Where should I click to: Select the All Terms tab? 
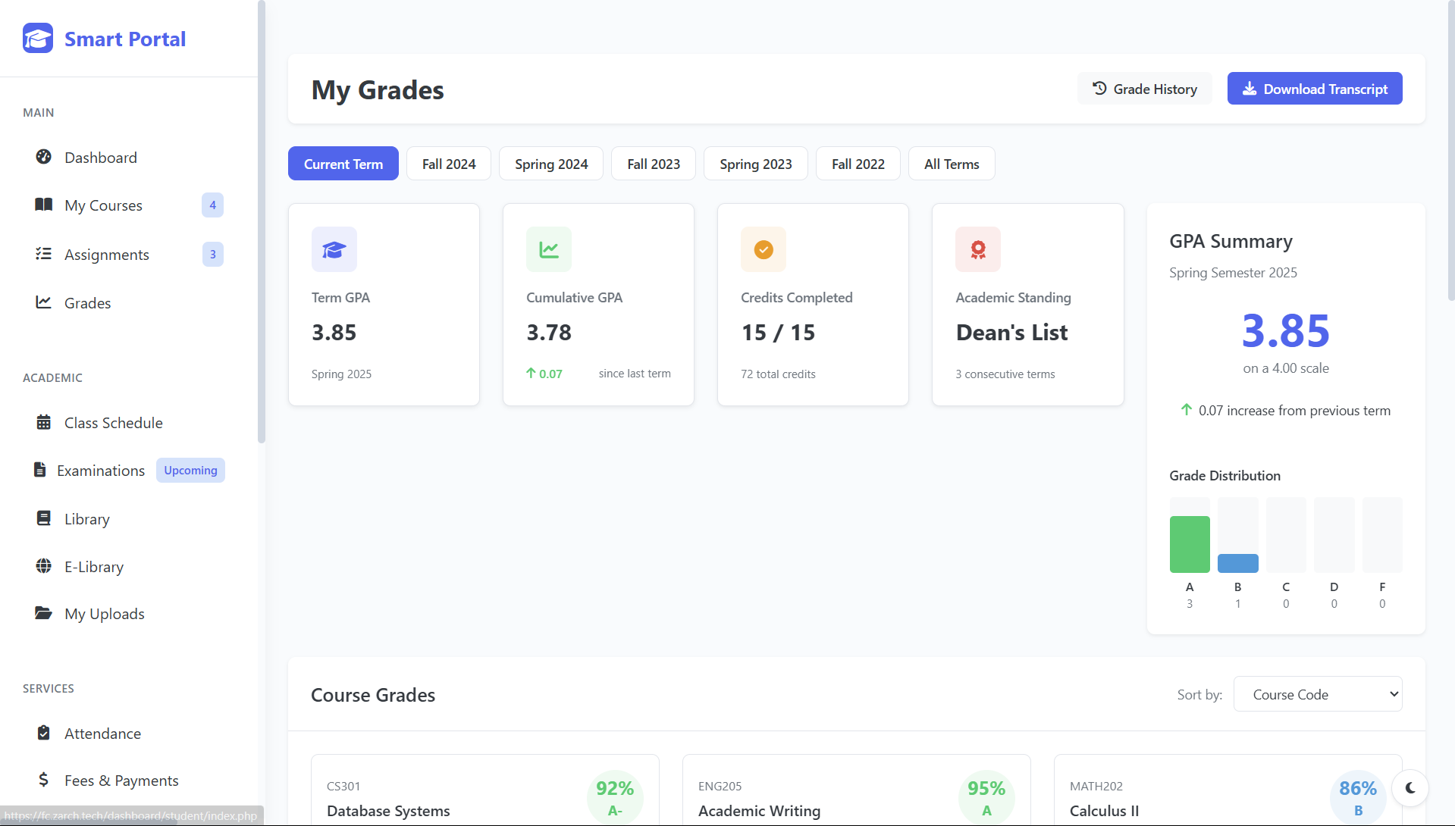951,163
